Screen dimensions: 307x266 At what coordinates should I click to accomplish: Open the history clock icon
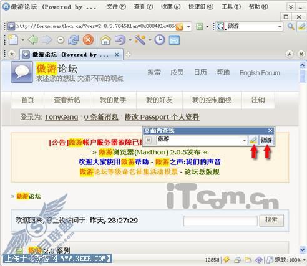(160, 40)
